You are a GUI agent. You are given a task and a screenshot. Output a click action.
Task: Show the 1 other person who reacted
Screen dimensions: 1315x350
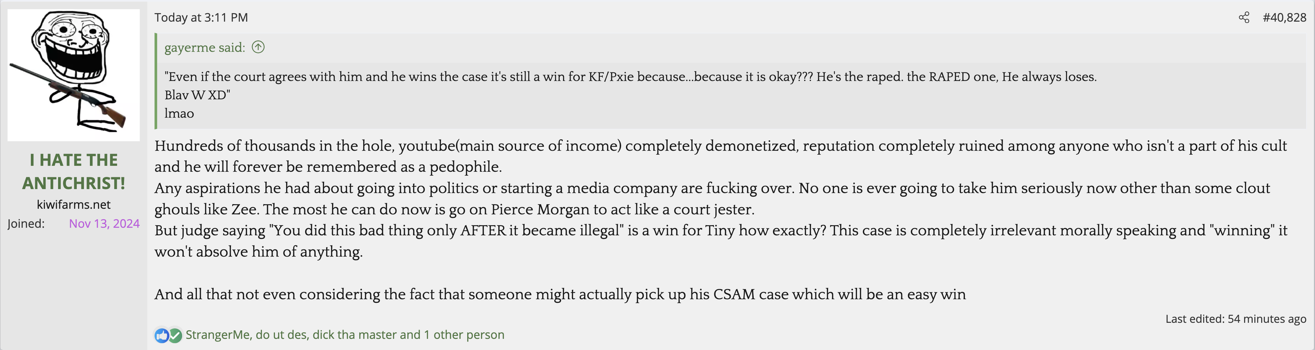pyautogui.click(x=464, y=335)
